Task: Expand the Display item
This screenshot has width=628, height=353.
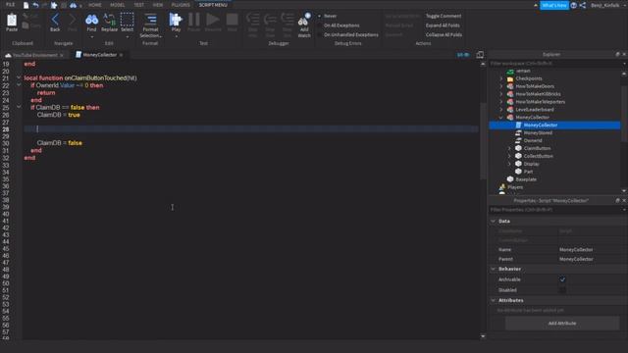Action: tap(510, 164)
